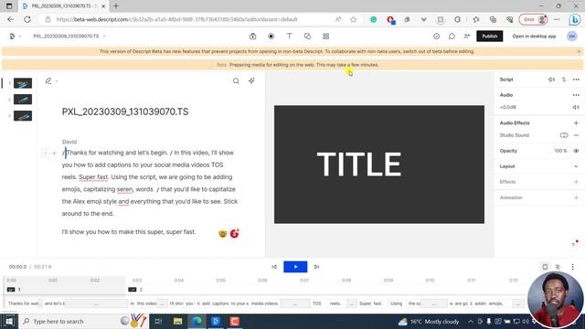The width and height of the screenshot is (585, 329).
Task: Dismiss the Descript Beta warning banner
Action: [579, 51]
